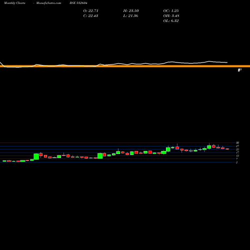Click the last red candlestick on the chart

click(227, 149)
